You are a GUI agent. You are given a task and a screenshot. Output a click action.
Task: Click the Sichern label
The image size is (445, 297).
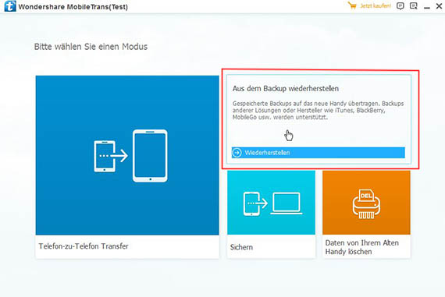241,247
